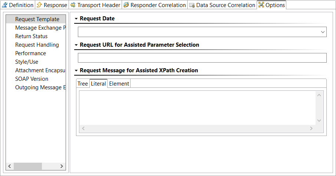Click the Definition tab icon
The image size is (336, 176).
click(4, 5)
